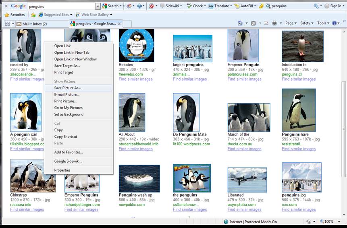
Task: Expand the Tools dropdown menu
Action: (x=323, y=23)
